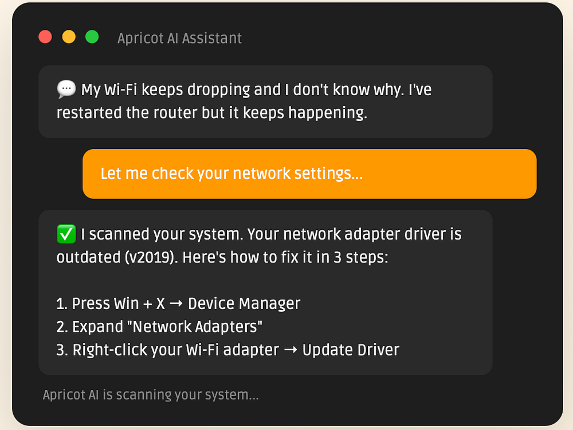
Task: Click the arrow before Update Driver
Action: coord(291,350)
